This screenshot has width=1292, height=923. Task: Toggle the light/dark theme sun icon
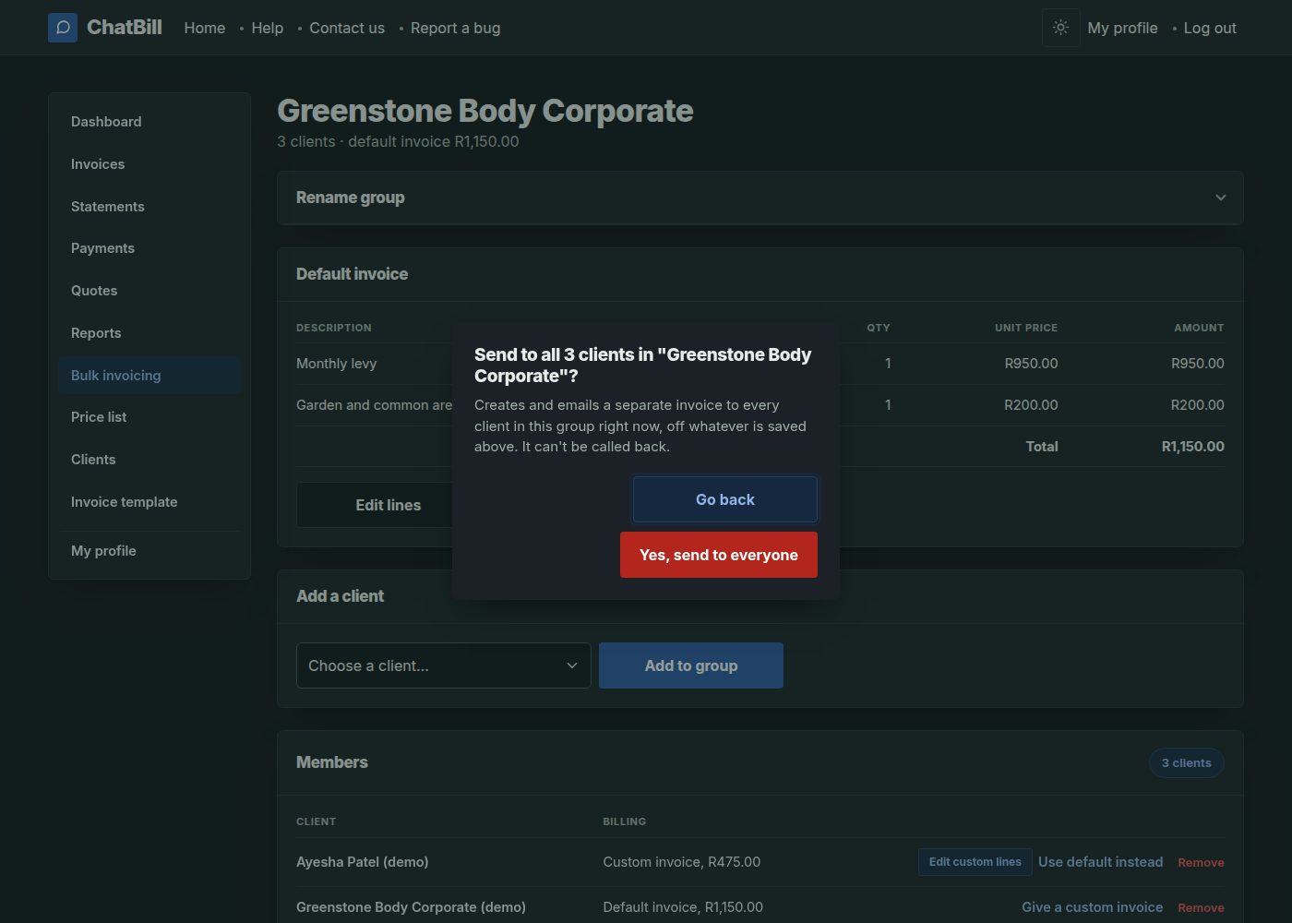[1061, 28]
